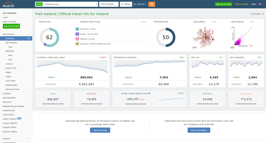266x143 pixels.
Task: Open Link Graph in sidebar
Action: 10,81
